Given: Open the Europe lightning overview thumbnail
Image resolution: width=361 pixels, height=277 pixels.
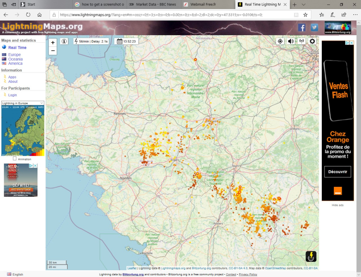Looking at the screenshot, I should 23,131.
